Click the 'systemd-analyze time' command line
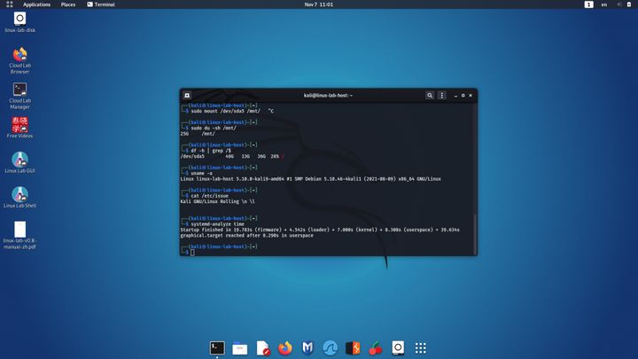This screenshot has height=359, width=638. 218,224
